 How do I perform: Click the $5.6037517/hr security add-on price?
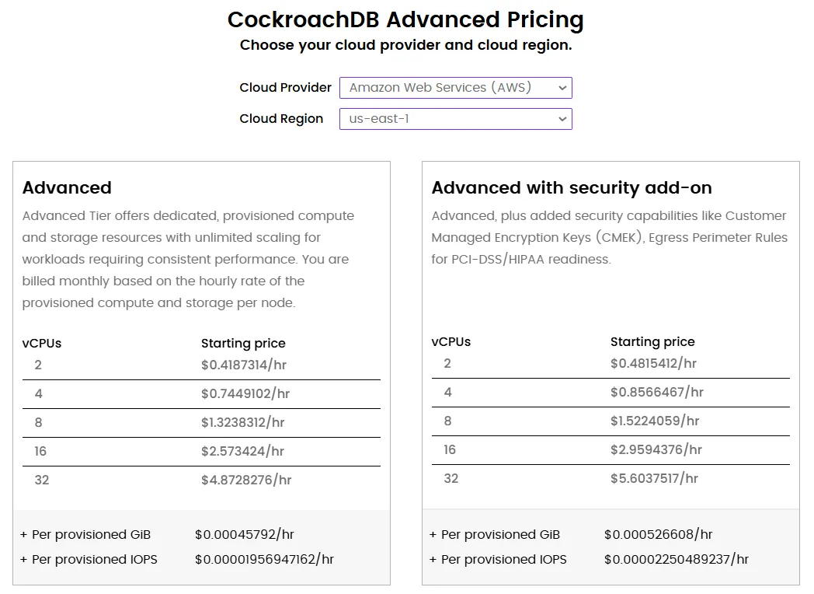tap(654, 478)
